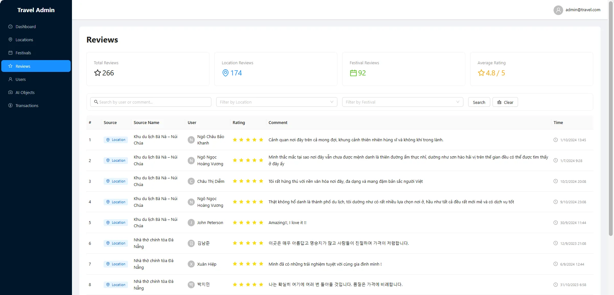Click the Festival Reviews stat card
The image size is (614, 295).
coord(404,69)
